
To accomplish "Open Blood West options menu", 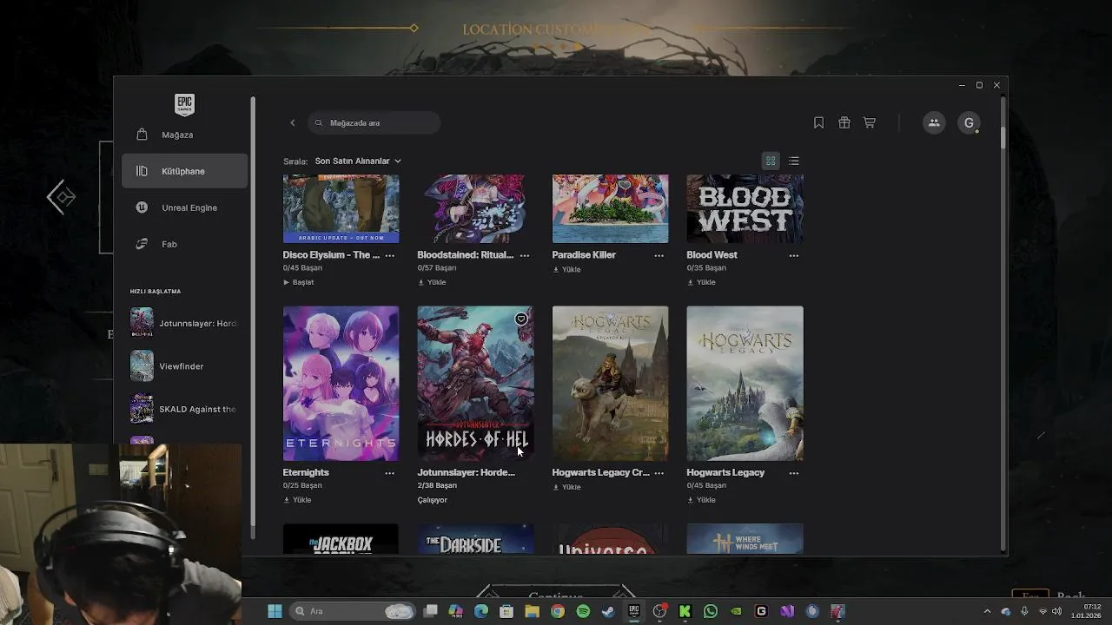I will (794, 255).
